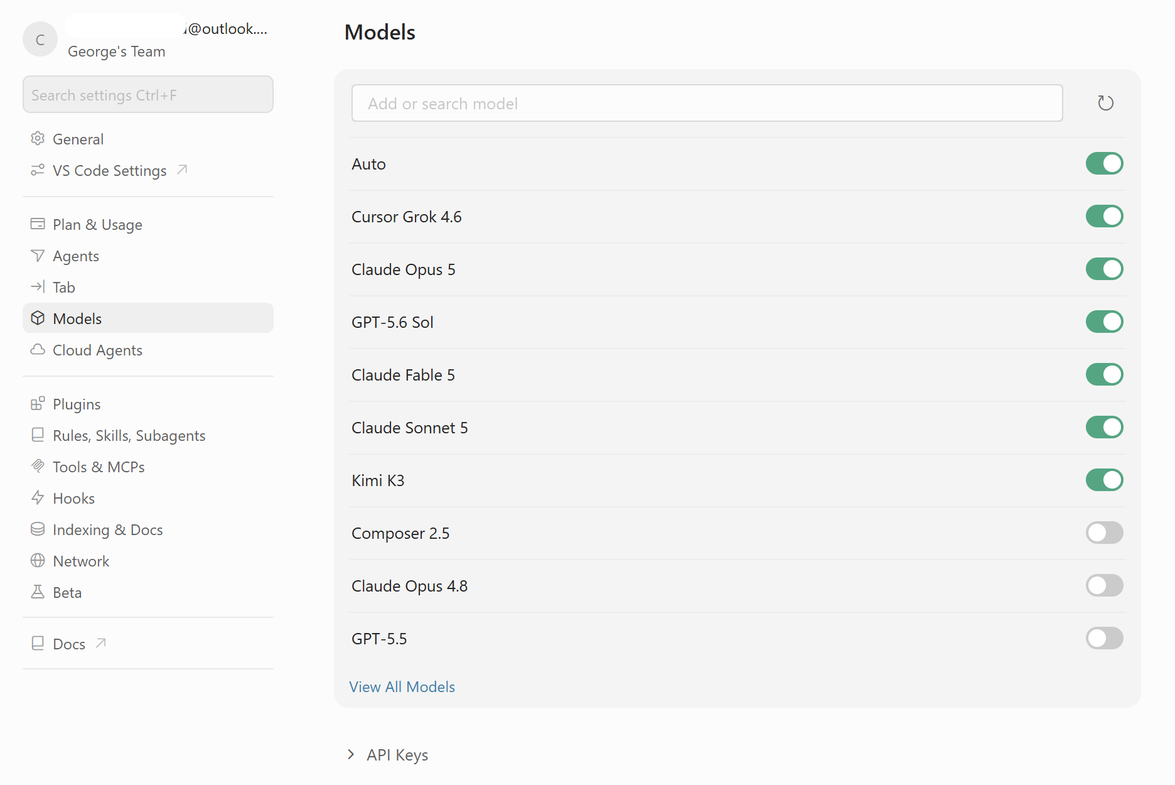Click the Rules, Skills, Subagents book icon
Image resolution: width=1175 pixels, height=785 pixels.
coord(38,435)
